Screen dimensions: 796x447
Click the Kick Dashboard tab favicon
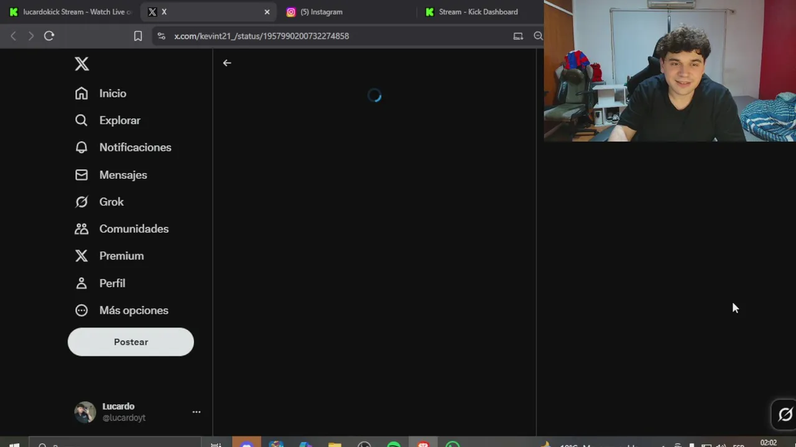[429, 12]
